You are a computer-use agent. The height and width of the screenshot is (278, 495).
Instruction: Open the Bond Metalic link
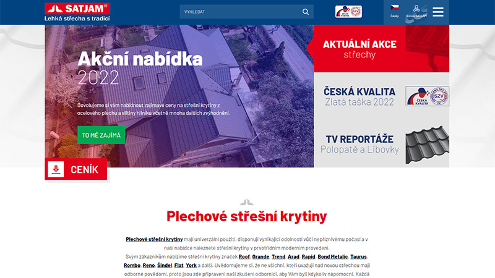coord(332,256)
